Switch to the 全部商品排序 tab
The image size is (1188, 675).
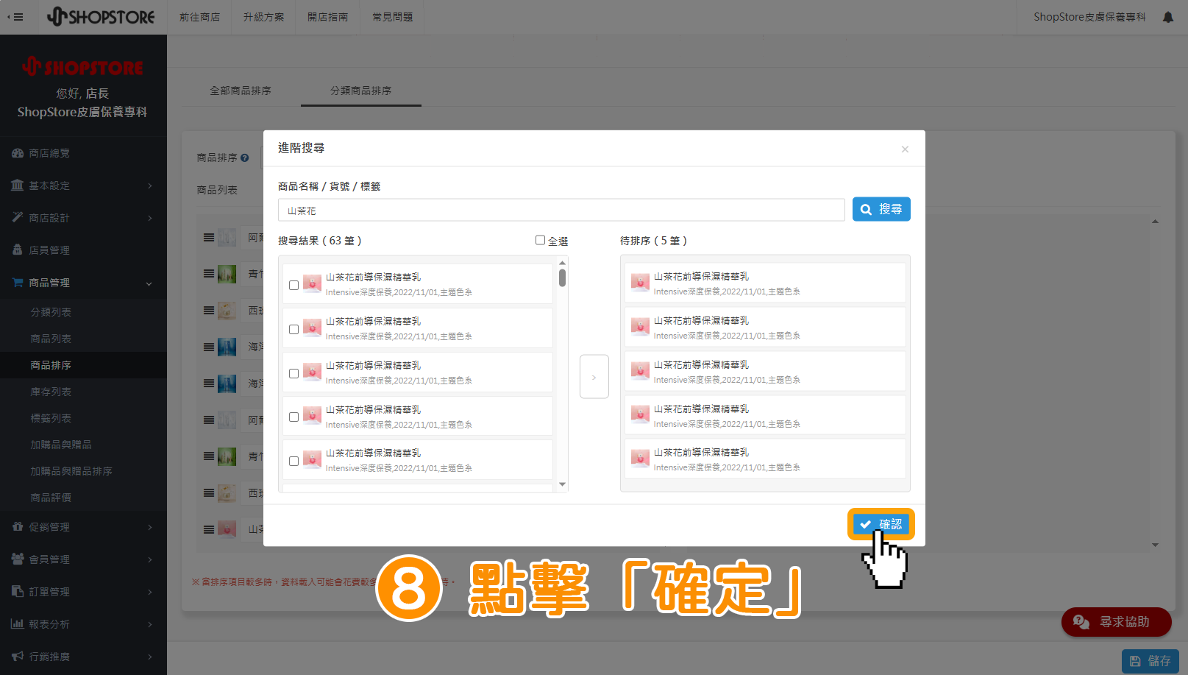(241, 91)
